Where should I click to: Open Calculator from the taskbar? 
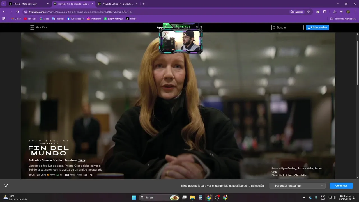click(201, 198)
